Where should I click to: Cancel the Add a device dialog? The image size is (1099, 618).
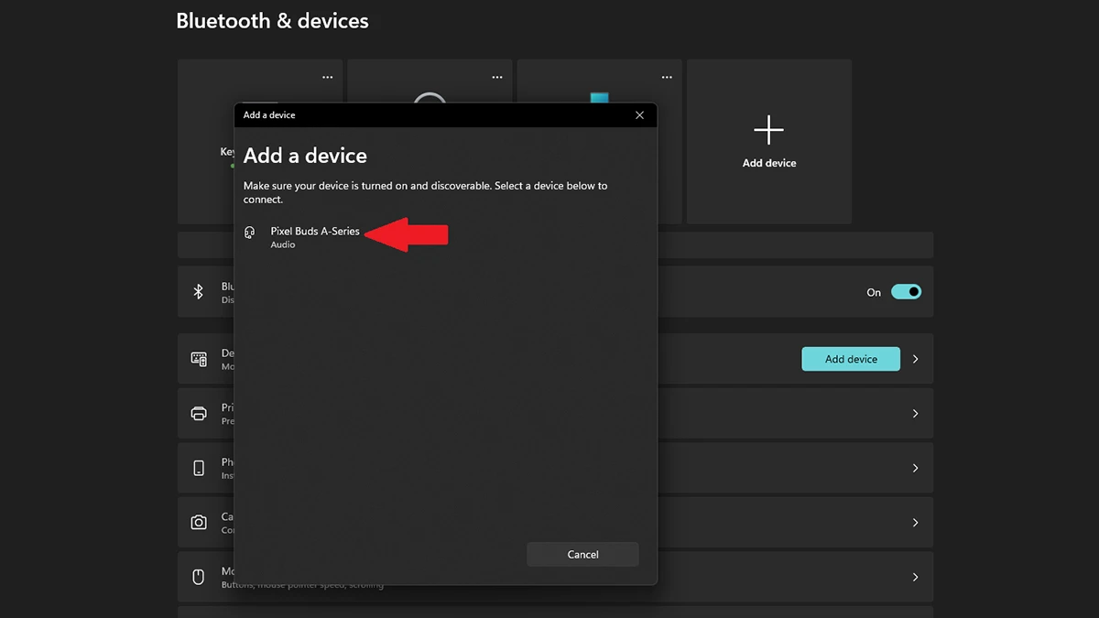tap(582, 554)
